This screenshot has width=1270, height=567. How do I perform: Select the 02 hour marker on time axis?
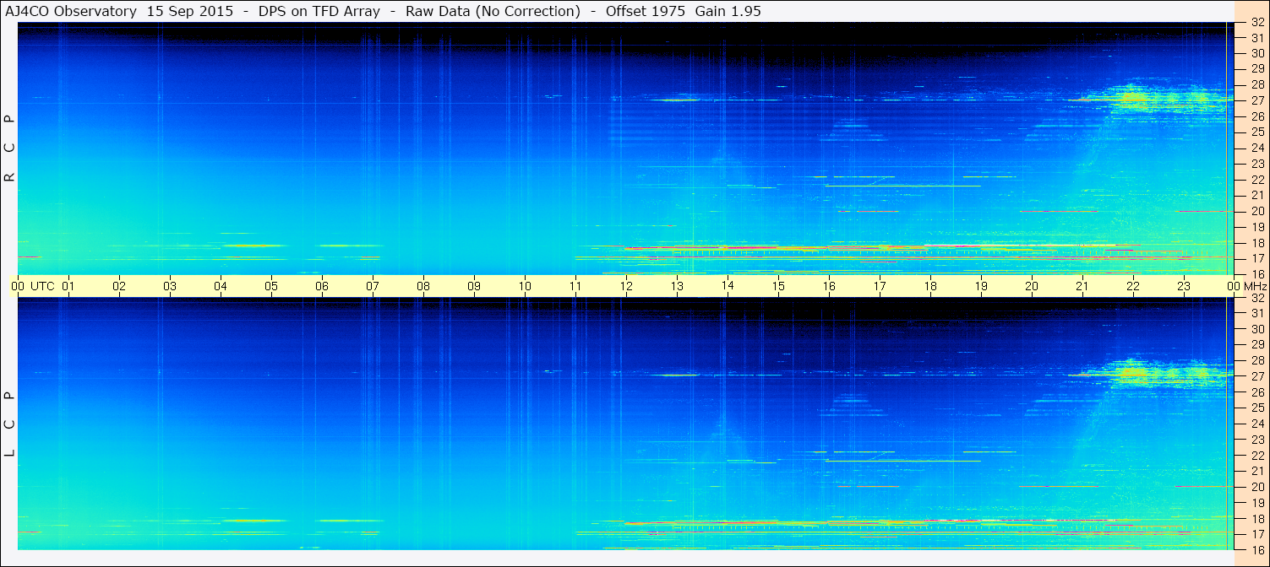(119, 286)
